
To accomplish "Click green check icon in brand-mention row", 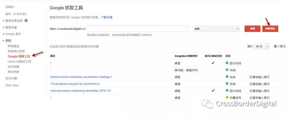I will tap(227, 77).
